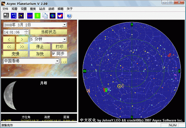Click the 停止 button

pyautogui.click(x=40, y=47)
